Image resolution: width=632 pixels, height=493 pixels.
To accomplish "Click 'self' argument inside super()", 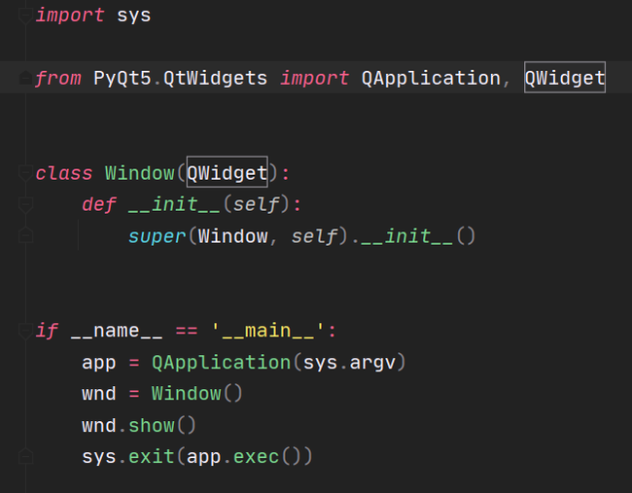I will [314, 236].
